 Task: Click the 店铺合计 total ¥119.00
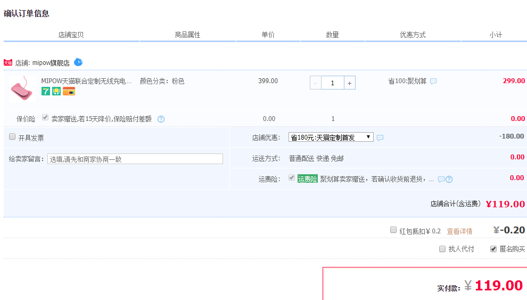[506, 204]
